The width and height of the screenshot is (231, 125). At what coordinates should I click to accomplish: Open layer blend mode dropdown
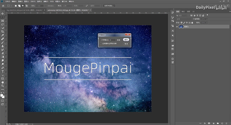tap(184, 19)
